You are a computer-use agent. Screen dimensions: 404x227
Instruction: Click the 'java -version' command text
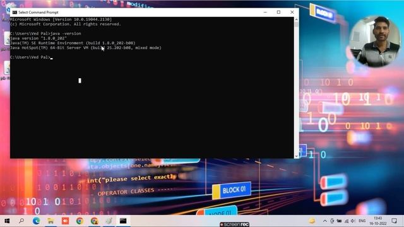point(66,33)
